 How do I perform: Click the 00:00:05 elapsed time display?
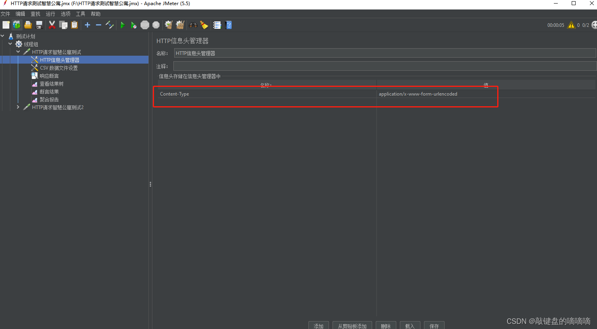[556, 25]
